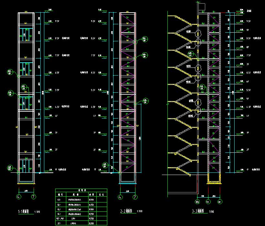Click axis bubble 7 under section 2-2
Viewport: 265px width, 226px height.
coord(135,196)
